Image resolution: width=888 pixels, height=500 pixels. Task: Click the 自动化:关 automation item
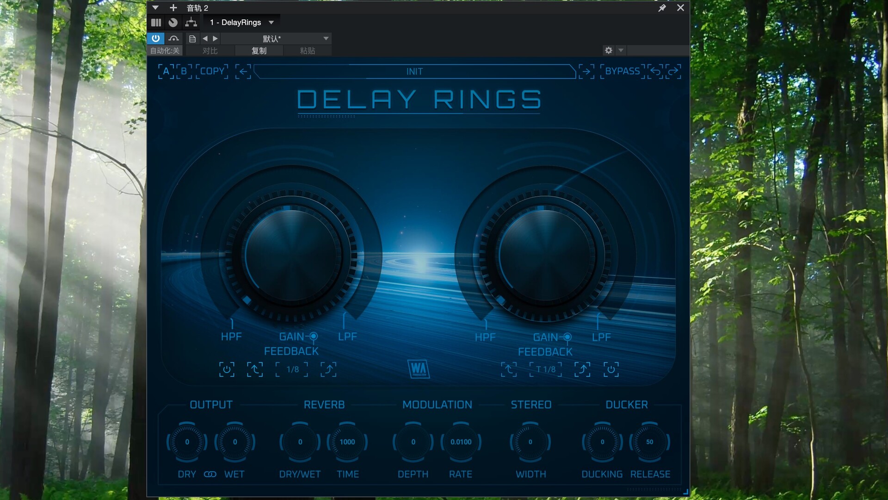[x=165, y=50]
